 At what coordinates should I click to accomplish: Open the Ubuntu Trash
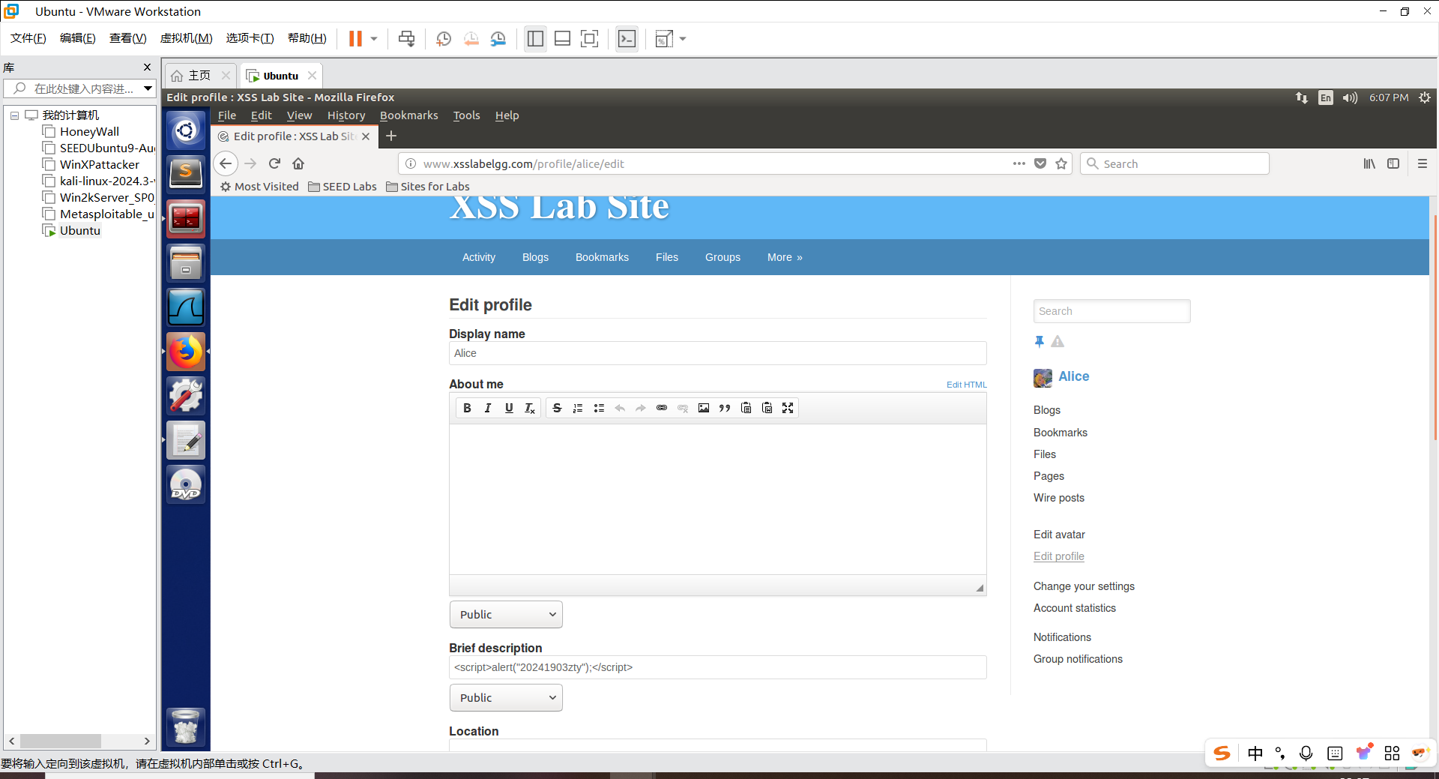coord(186,727)
